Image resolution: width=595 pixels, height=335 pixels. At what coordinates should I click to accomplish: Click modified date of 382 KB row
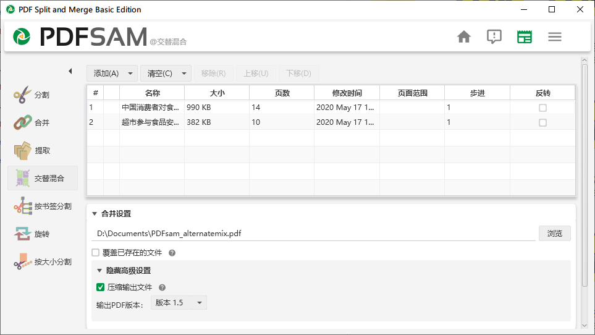coord(345,122)
